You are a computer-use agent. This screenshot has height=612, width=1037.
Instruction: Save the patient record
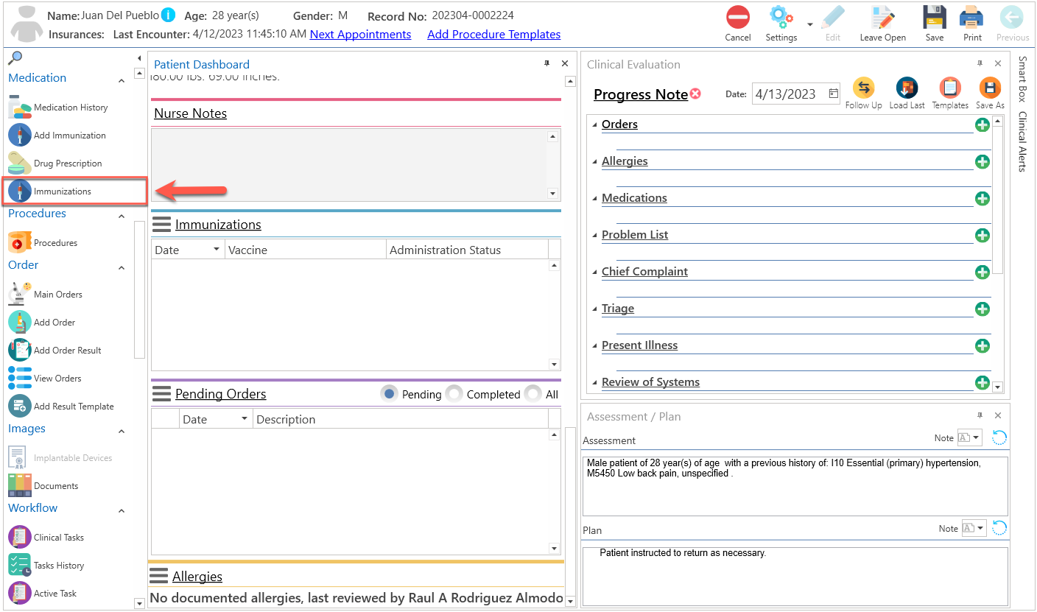[x=935, y=24]
